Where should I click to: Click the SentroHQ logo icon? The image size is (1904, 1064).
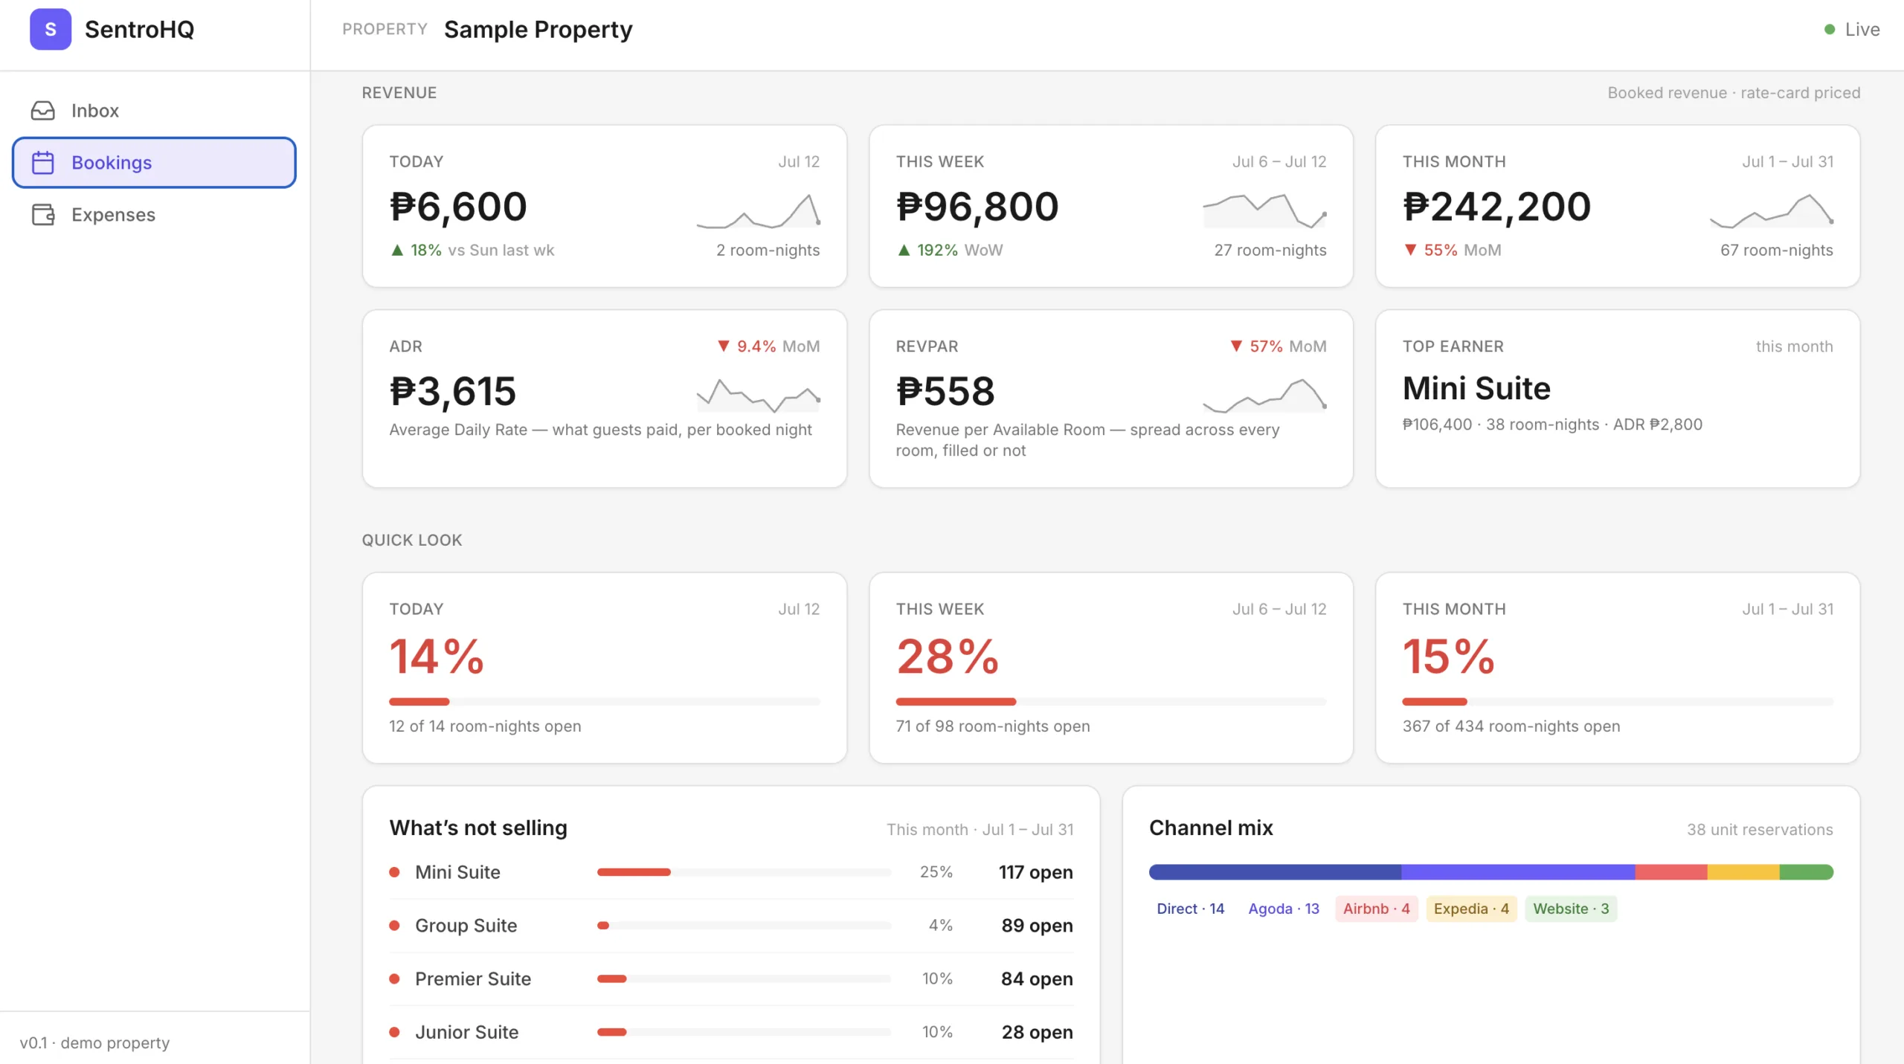click(51, 29)
